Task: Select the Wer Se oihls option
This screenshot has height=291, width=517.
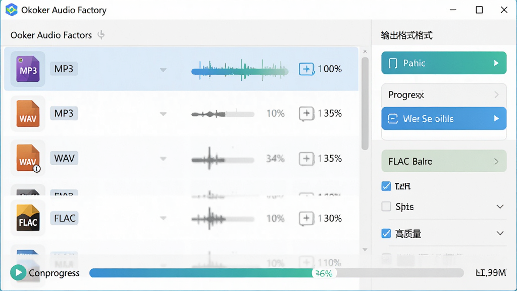Action: 444,118
